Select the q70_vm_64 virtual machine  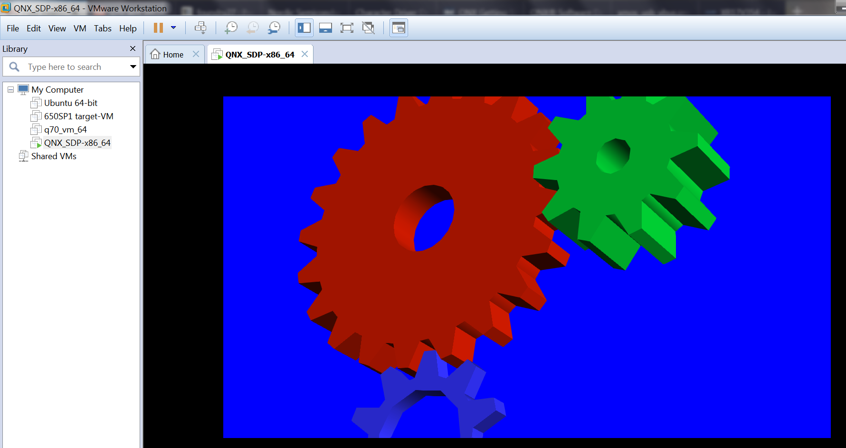(x=65, y=130)
